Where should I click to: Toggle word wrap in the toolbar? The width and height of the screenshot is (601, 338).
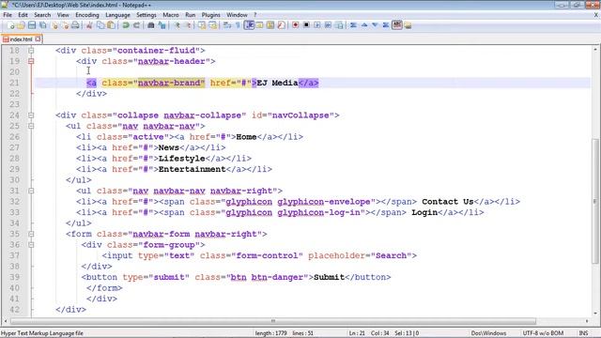point(227,25)
